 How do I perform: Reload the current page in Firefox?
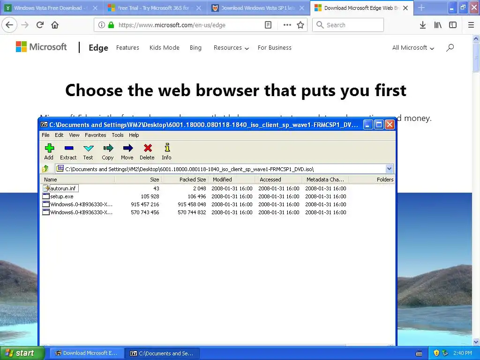point(40,25)
